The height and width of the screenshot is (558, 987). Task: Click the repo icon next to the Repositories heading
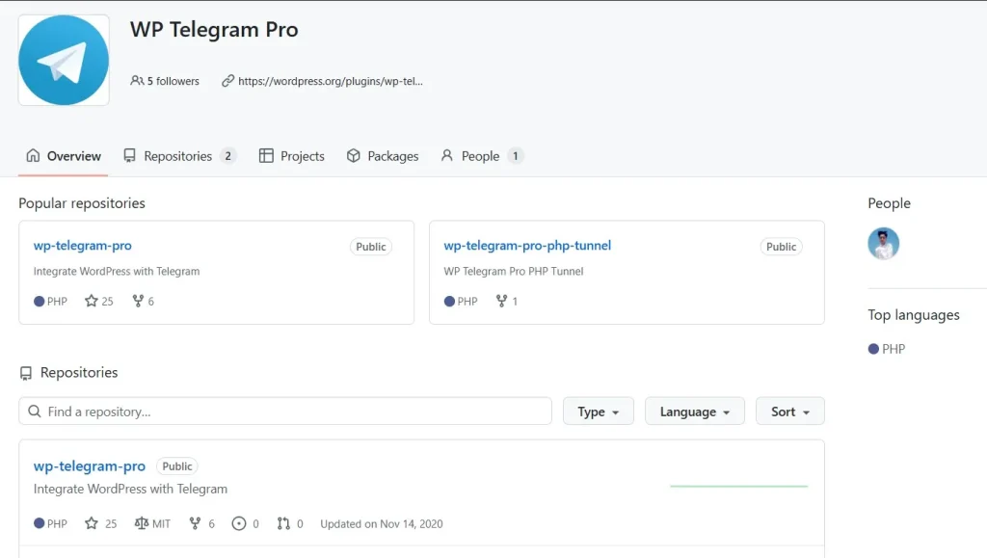click(x=26, y=373)
